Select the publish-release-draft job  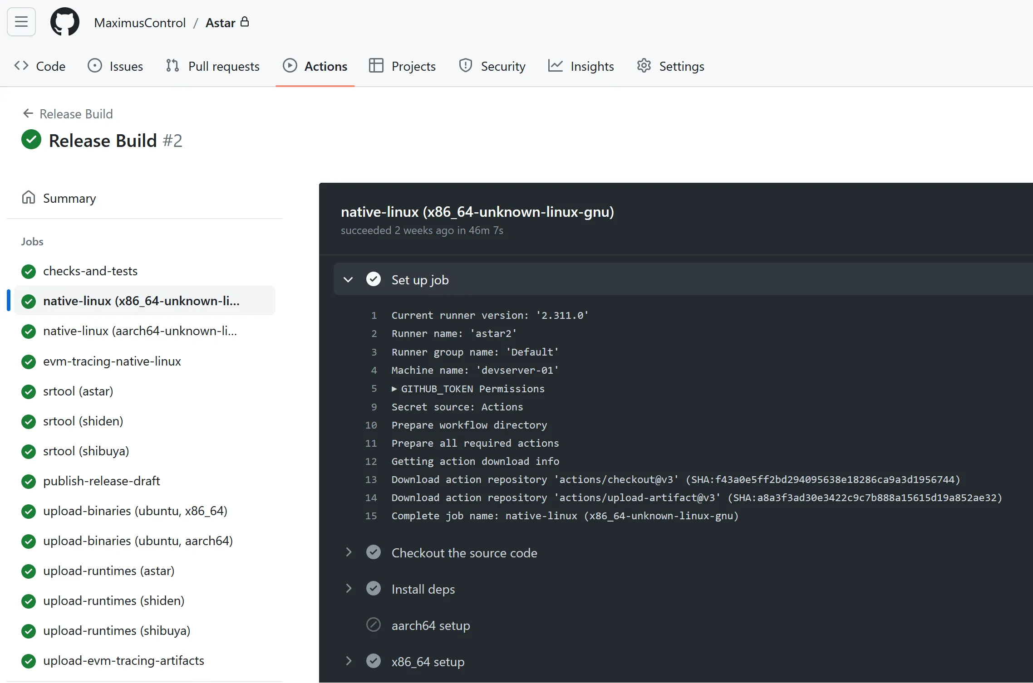click(x=101, y=481)
